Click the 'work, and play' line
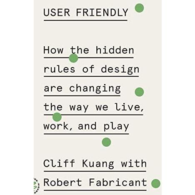This screenshot has height=195, width=195. coord(86,126)
